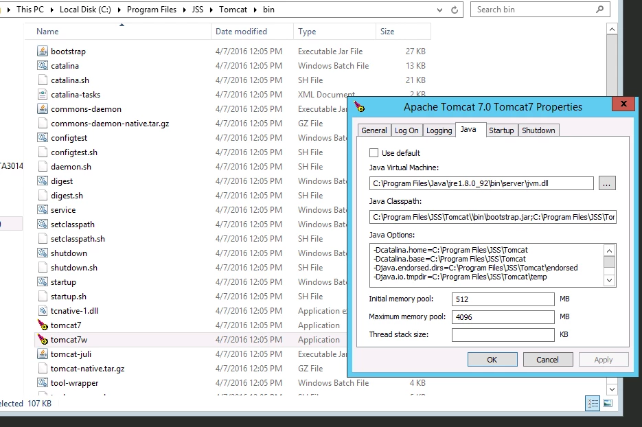Click the Maximum memory pool field
Image resolution: width=642 pixels, height=427 pixels.
click(503, 317)
